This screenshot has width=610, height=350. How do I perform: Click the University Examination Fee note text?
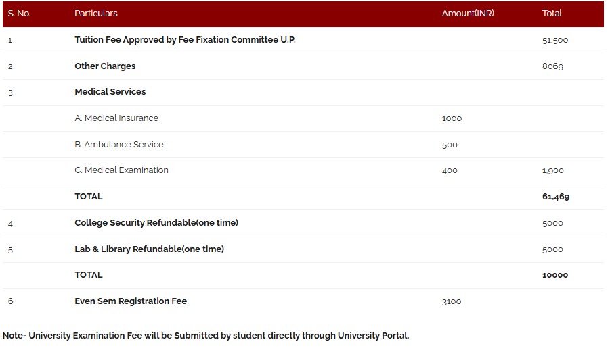point(206,336)
